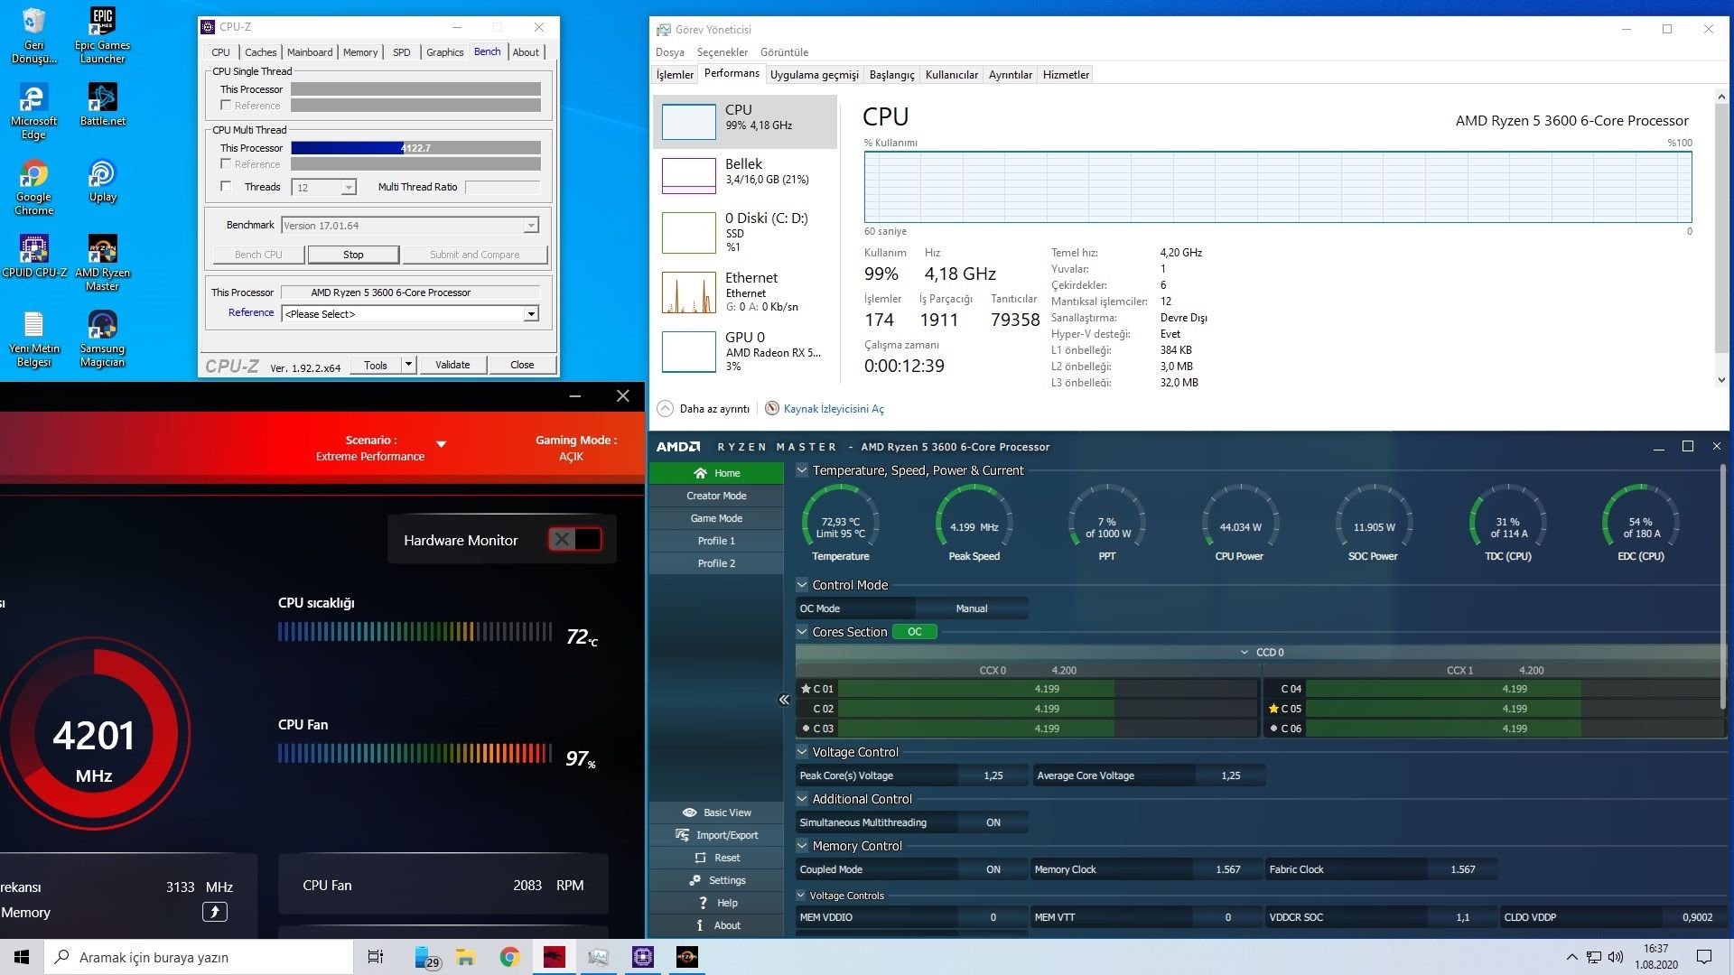The image size is (1734, 975).
Task: Collapse the Ryzen Master sidebar arrow
Action: pos(783,700)
